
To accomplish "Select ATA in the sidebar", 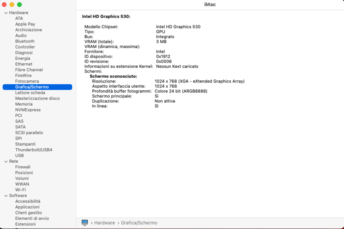I will tap(19, 18).
